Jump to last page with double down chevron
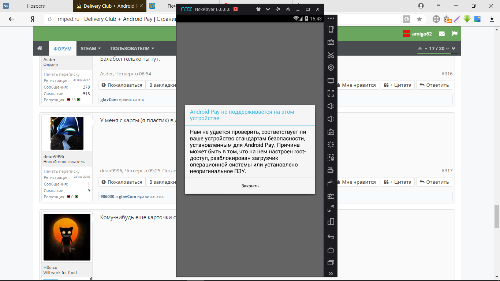500x281 pixels. point(454,48)
